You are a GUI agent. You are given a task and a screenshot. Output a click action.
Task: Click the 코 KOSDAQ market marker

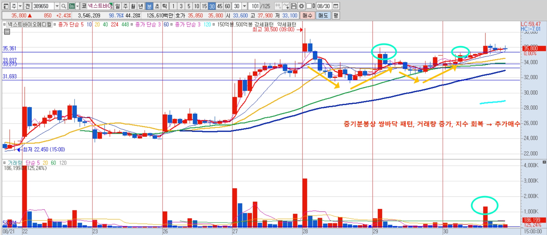click(84, 6)
